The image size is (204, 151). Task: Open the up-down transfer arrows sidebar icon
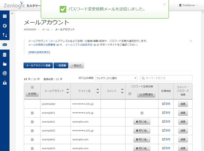point(5,35)
